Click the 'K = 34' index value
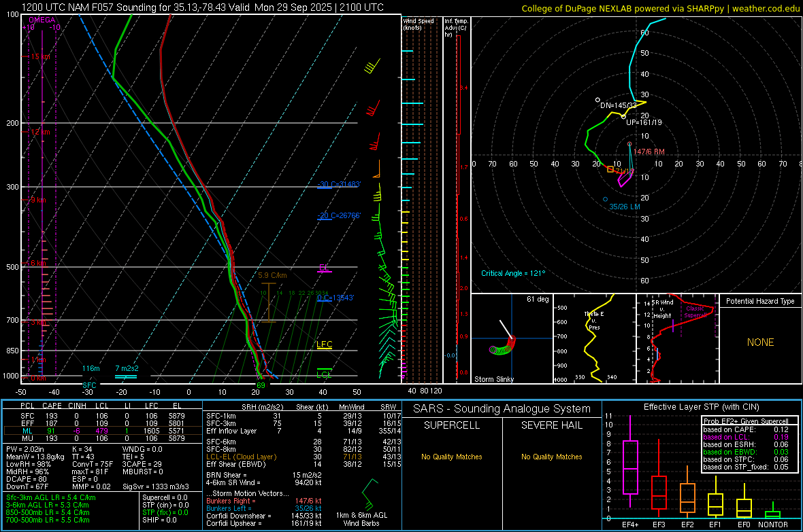The height and width of the screenshot is (532, 803). pyautogui.click(x=82, y=449)
